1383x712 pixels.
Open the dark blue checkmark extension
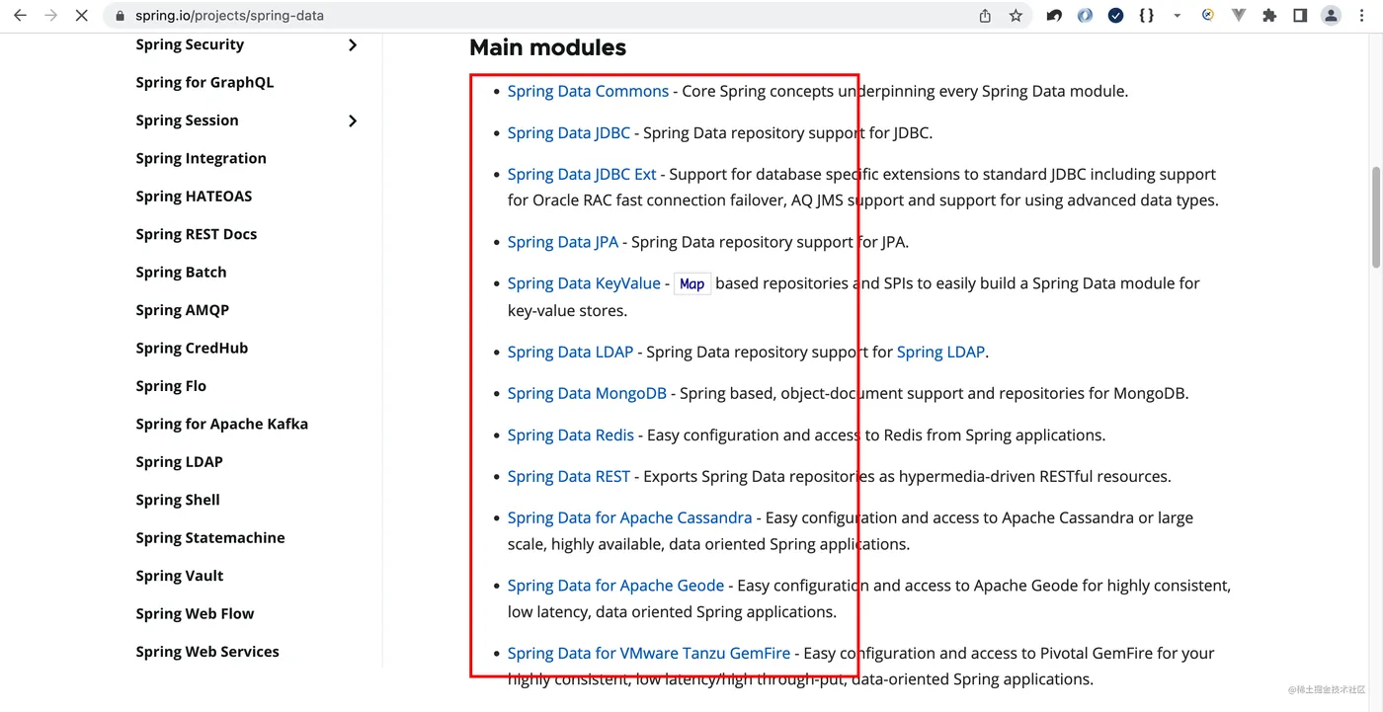(x=1115, y=16)
